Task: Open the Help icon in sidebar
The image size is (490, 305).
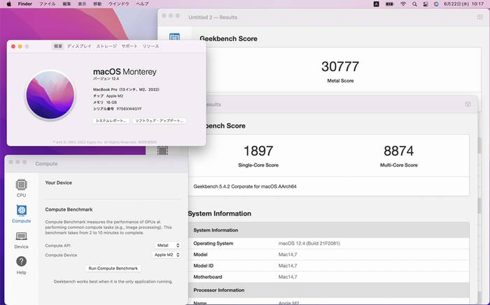Action: (21, 265)
